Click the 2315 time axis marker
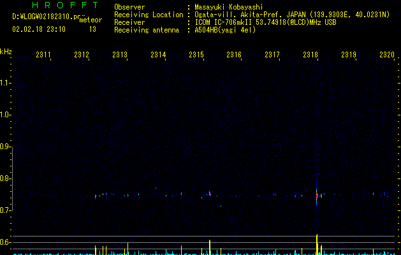This screenshot has height=255, width=401. point(196,55)
